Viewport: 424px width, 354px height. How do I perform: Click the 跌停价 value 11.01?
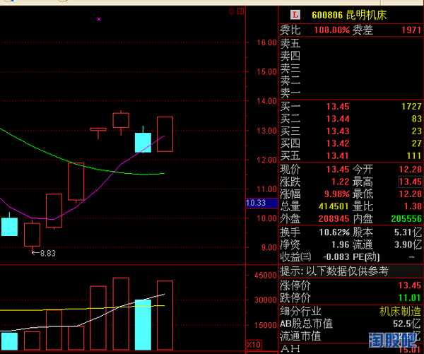(x=410, y=297)
